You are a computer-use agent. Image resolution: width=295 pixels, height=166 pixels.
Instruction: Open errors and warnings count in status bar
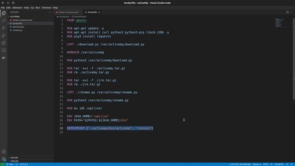[x=24, y=164]
